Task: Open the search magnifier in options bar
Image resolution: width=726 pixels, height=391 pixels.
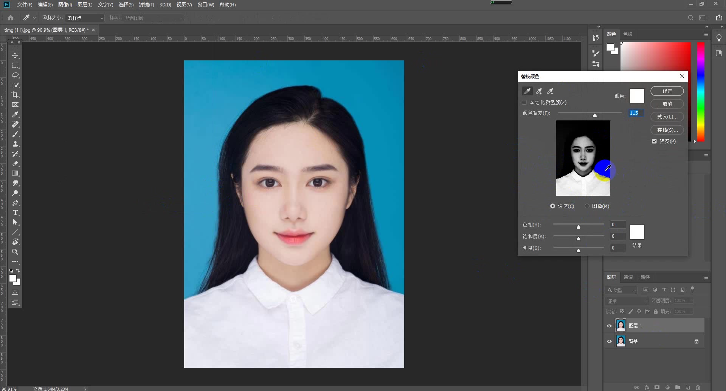Action: 691,18
